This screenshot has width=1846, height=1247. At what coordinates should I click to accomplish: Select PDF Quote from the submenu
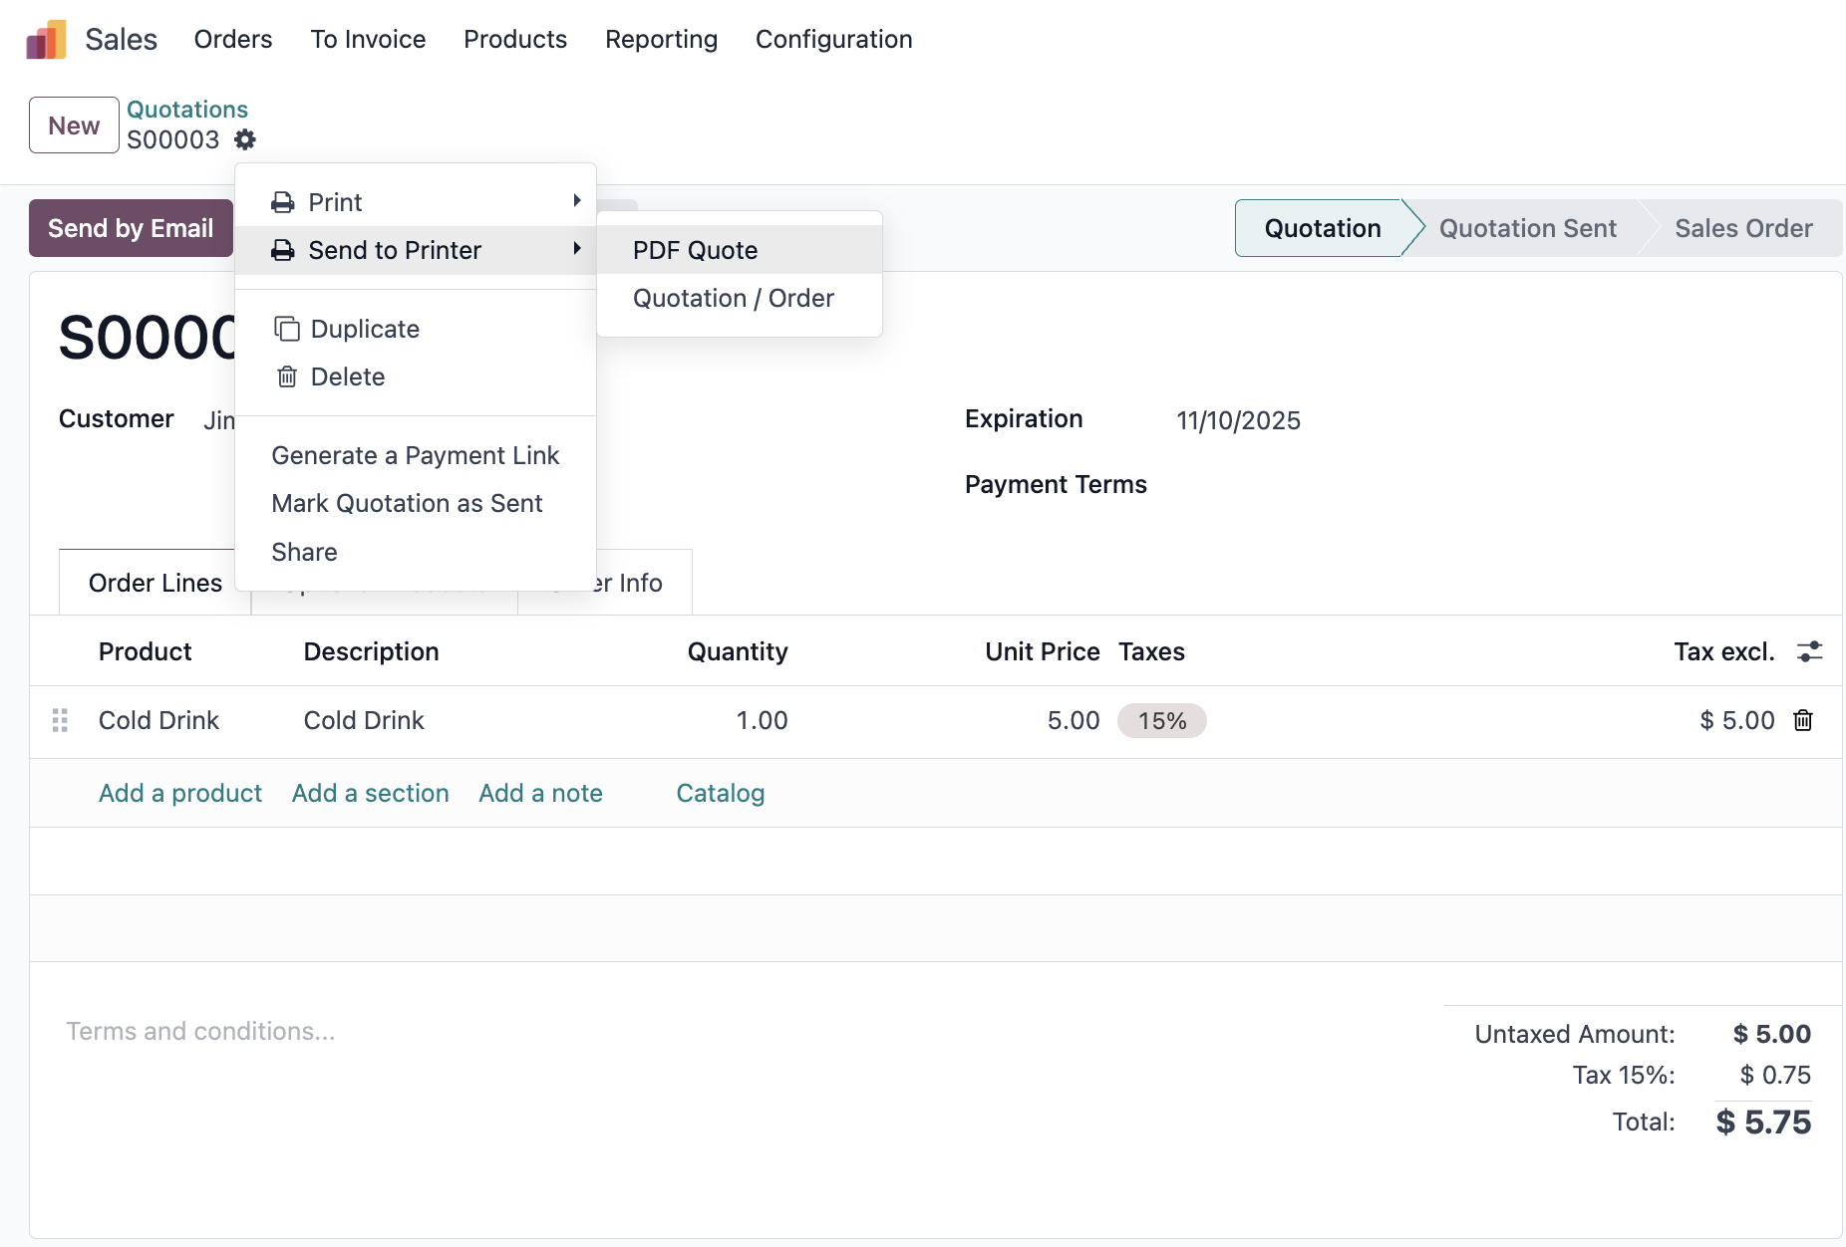(x=695, y=250)
